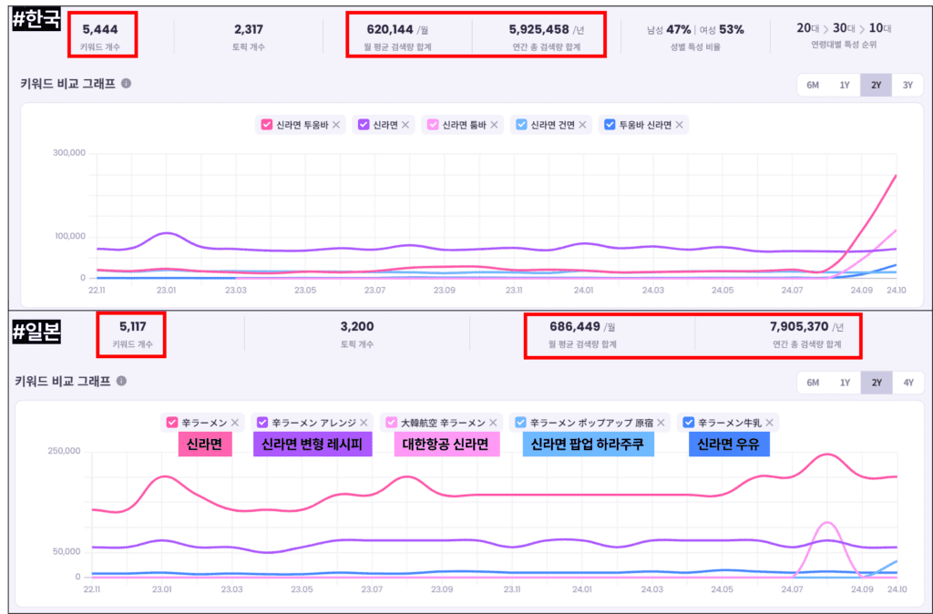Select 6M range in Korea graph
This screenshot has width=933, height=614.
[x=813, y=85]
